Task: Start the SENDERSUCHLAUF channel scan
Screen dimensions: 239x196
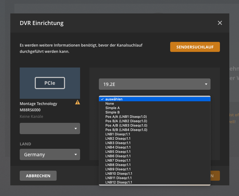Action: (195, 47)
